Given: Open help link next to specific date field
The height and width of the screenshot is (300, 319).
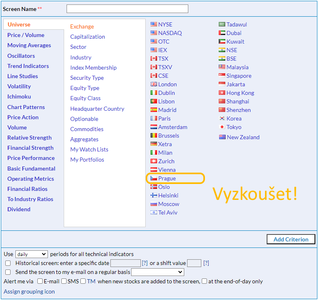Looking at the screenshot, I should pyautogui.click(x=145, y=263).
